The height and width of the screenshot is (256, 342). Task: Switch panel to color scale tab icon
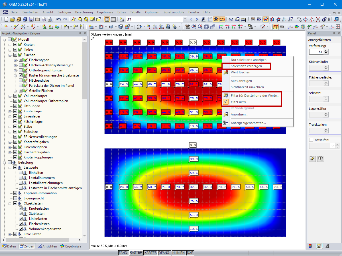click(310, 246)
